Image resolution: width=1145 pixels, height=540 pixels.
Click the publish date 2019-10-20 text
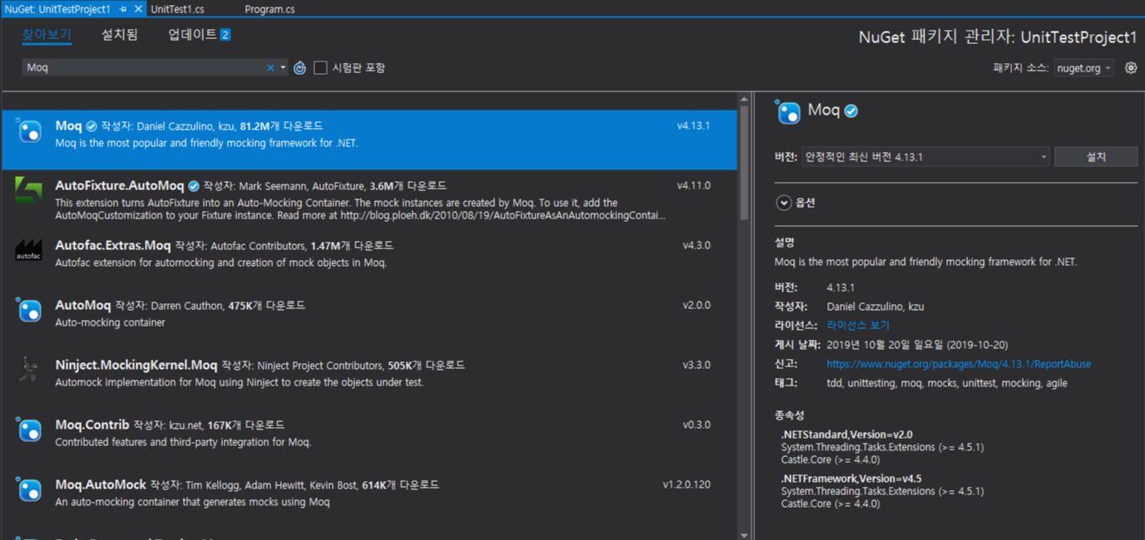click(x=917, y=345)
